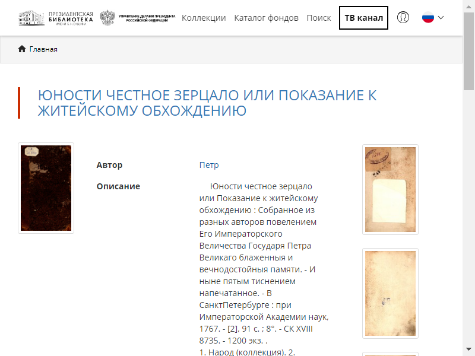Viewport: 475px width, 356px height.
Task: Click the Russian flag language icon
Action: 427,18
